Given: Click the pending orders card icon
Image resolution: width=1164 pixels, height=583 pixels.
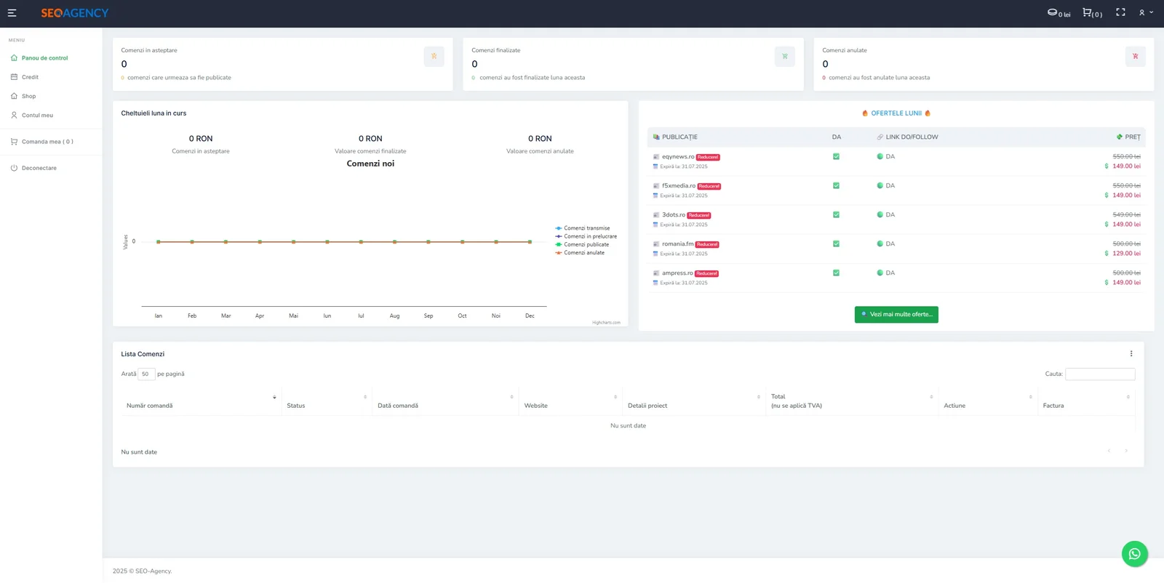Looking at the screenshot, I should point(434,57).
